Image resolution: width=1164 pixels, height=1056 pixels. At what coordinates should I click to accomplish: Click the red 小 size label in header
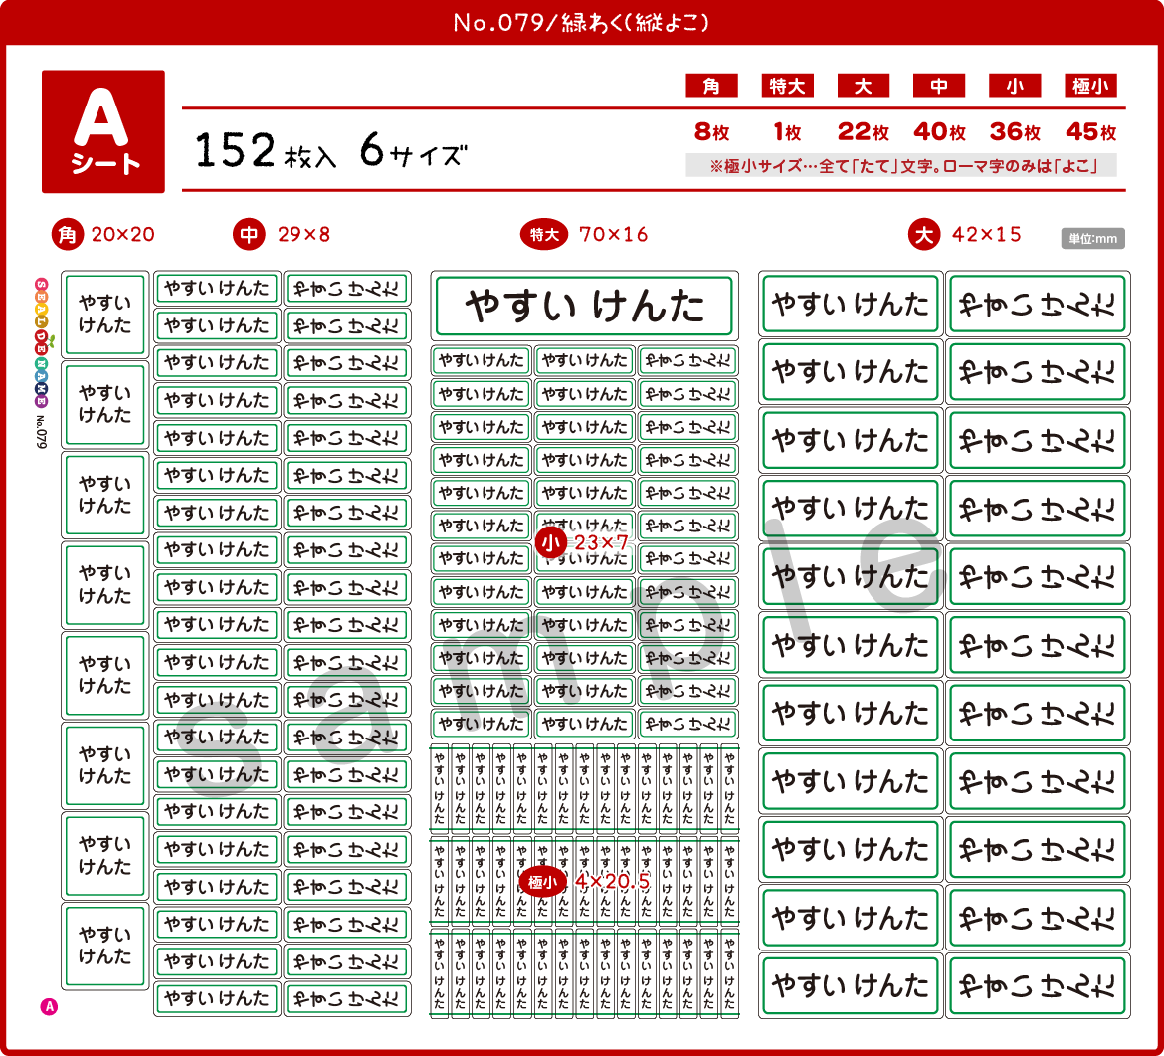tap(1014, 86)
